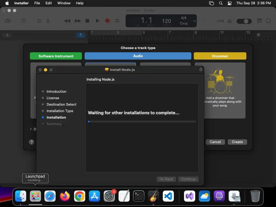Click the Rewind transport button

[67, 21]
